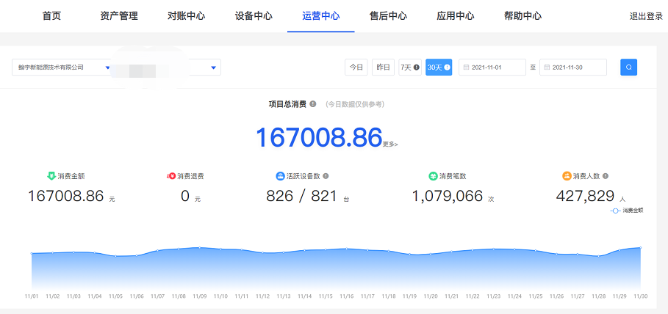Image resolution: width=668 pixels, height=314 pixels.
Task: Click the green 消费金额 icon
Action: [x=51, y=176]
